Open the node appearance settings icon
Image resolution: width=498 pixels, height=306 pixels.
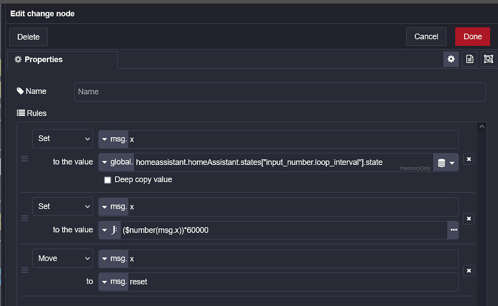coord(450,59)
